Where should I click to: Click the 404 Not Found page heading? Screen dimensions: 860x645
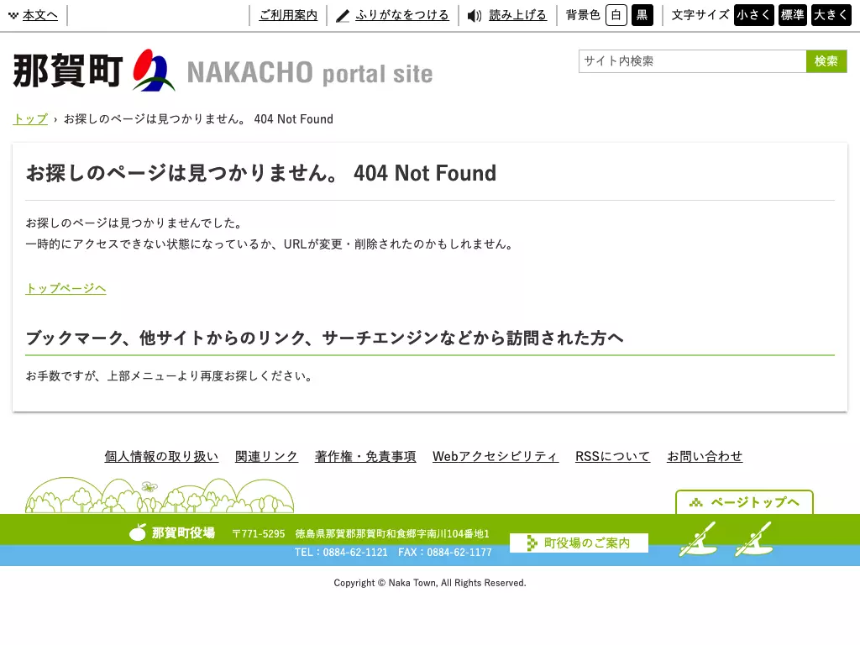[261, 173]
